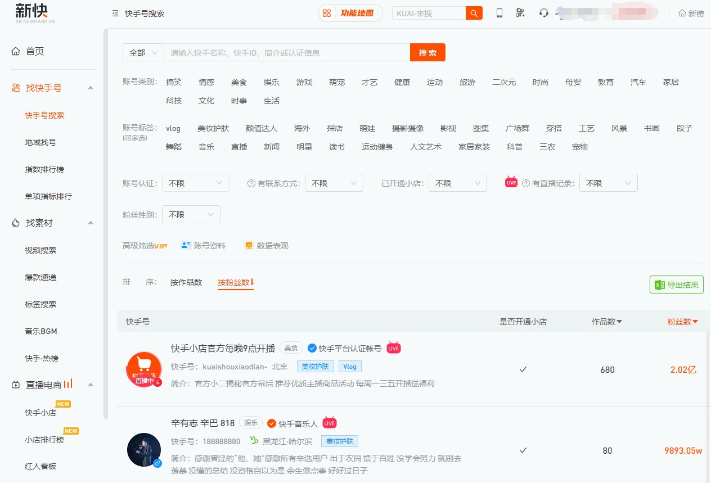Image resolution: width=711 pixels, height=483 pixels.
Task: Collapse the 找快手号 sidebar section
Action: tap(91, 88)
